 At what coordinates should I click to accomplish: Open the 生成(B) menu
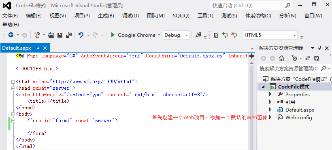[106, 16]
